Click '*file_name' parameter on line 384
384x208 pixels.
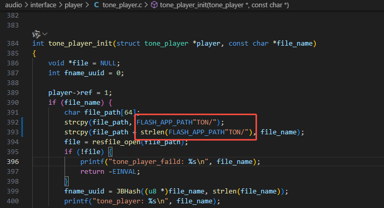coord(292,44)
